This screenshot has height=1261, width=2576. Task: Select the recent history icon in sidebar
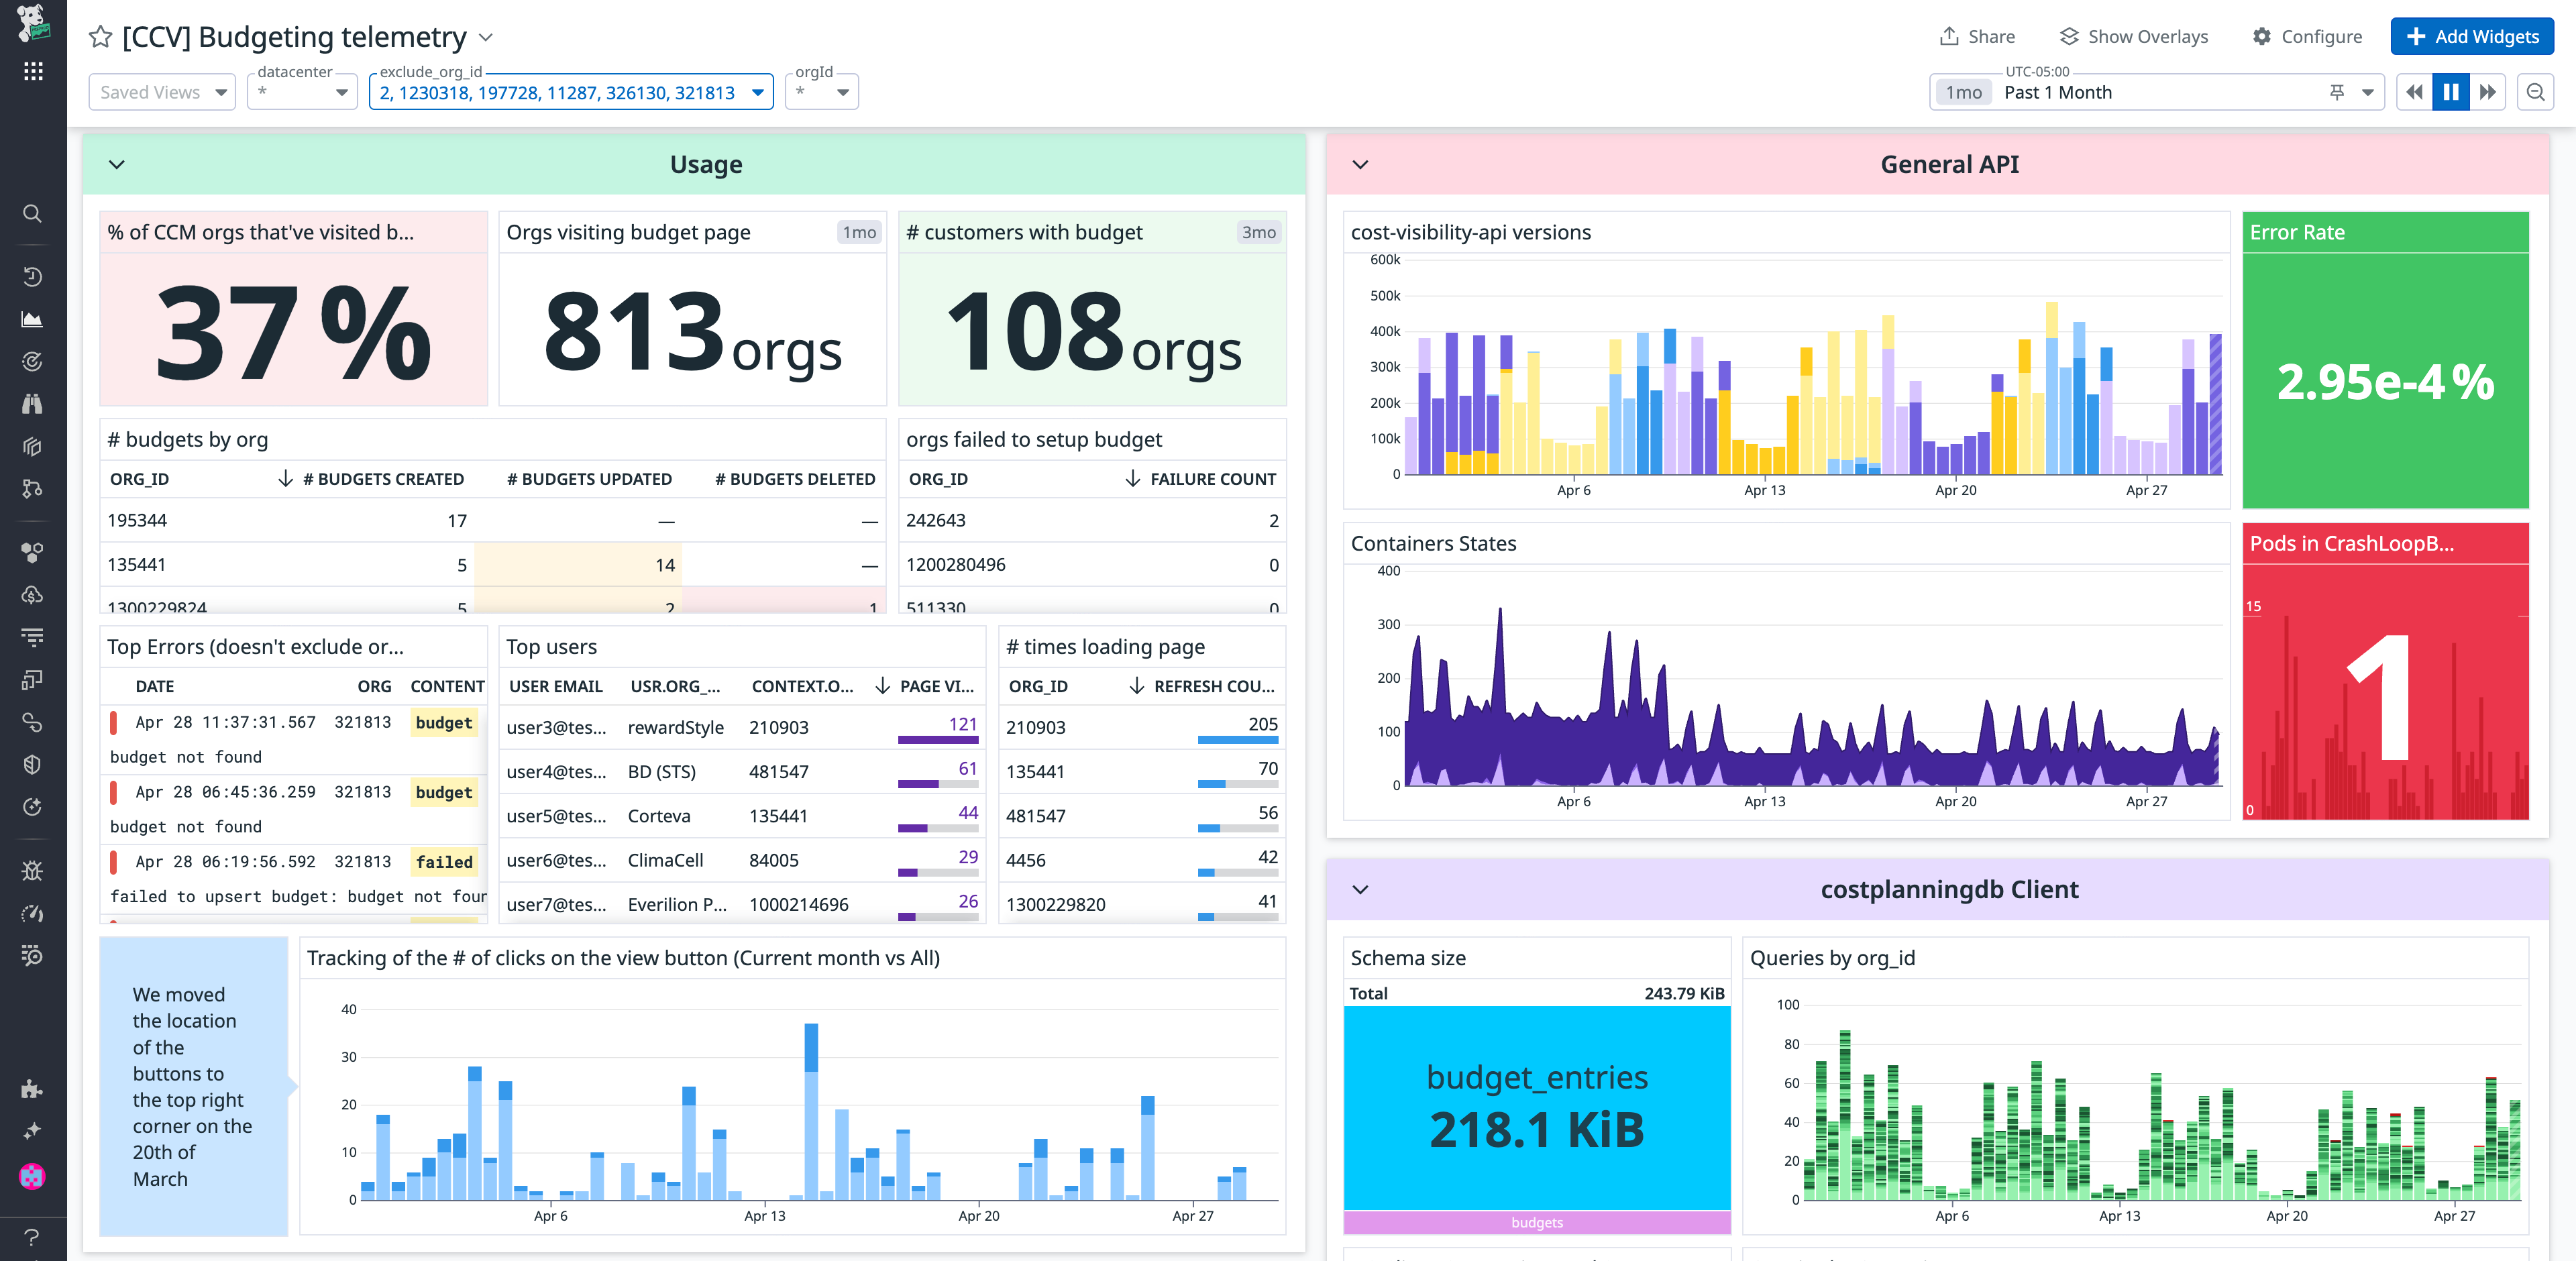coord(32,277)
